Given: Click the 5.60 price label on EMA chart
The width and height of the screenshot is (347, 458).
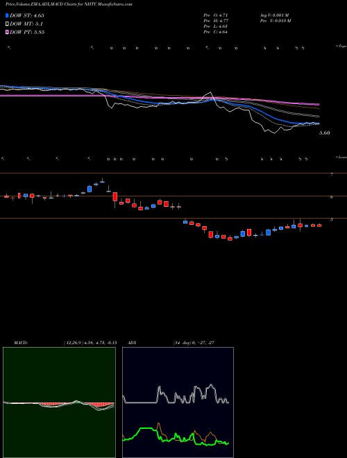Looking at the screenshot, I should coord(324,133).
